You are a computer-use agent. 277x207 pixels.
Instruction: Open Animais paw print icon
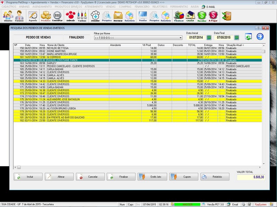pyautogui.click(x=71, y=16)
